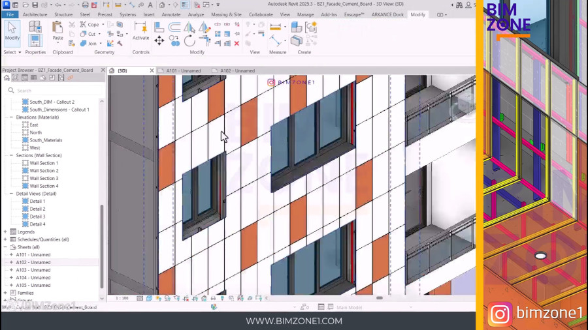Click the Measure Between Two References icon
588x330 pixels.
point(275,27)
